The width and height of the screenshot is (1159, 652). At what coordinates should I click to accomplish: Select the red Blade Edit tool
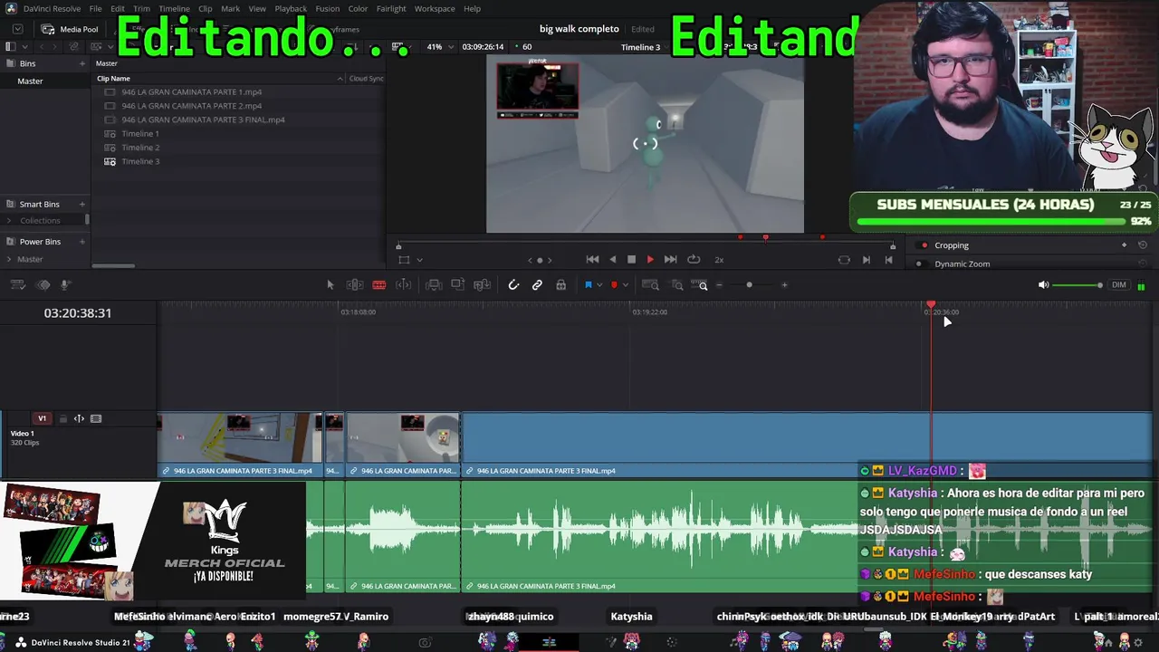[379, 285]
